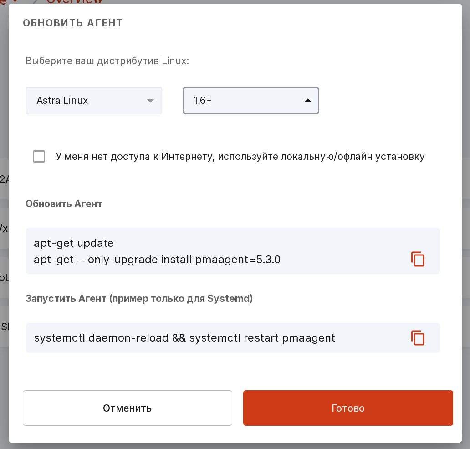Click the systemctl daemon-reload command text
Viewport: 470px width, 449px height.
tap(184, 338)
